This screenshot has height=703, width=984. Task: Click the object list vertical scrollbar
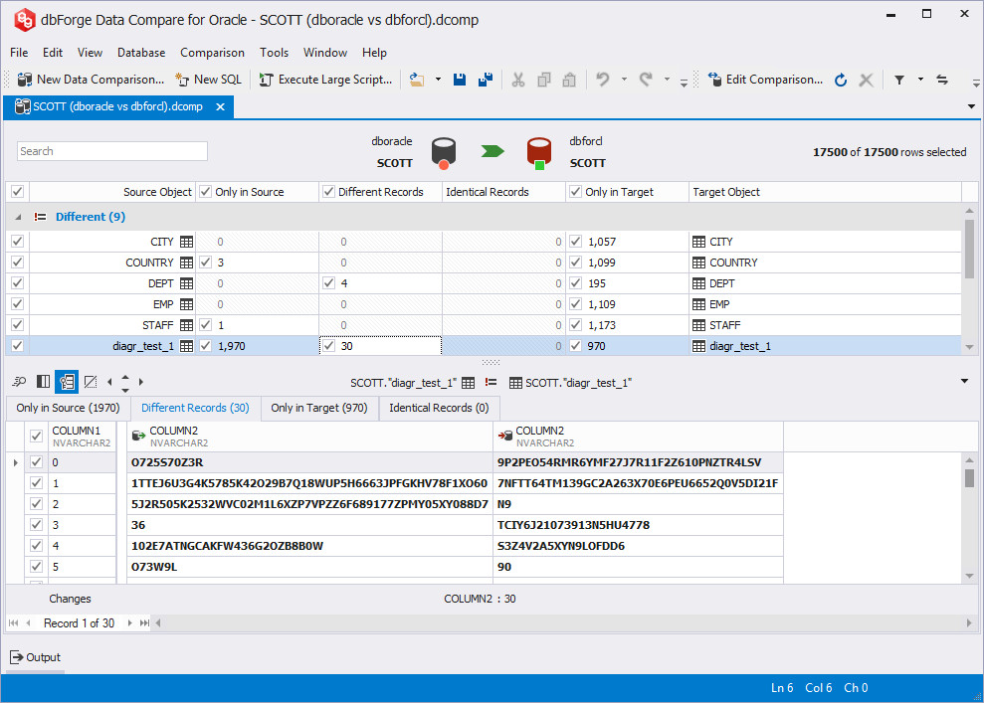(x=969, y=248)
